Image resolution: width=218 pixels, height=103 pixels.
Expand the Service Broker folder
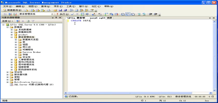click(16, 52)
